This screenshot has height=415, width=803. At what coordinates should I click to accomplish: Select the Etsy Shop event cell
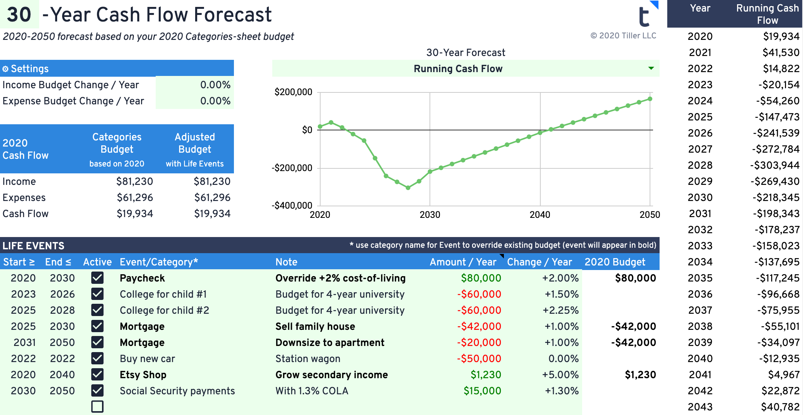143,375
